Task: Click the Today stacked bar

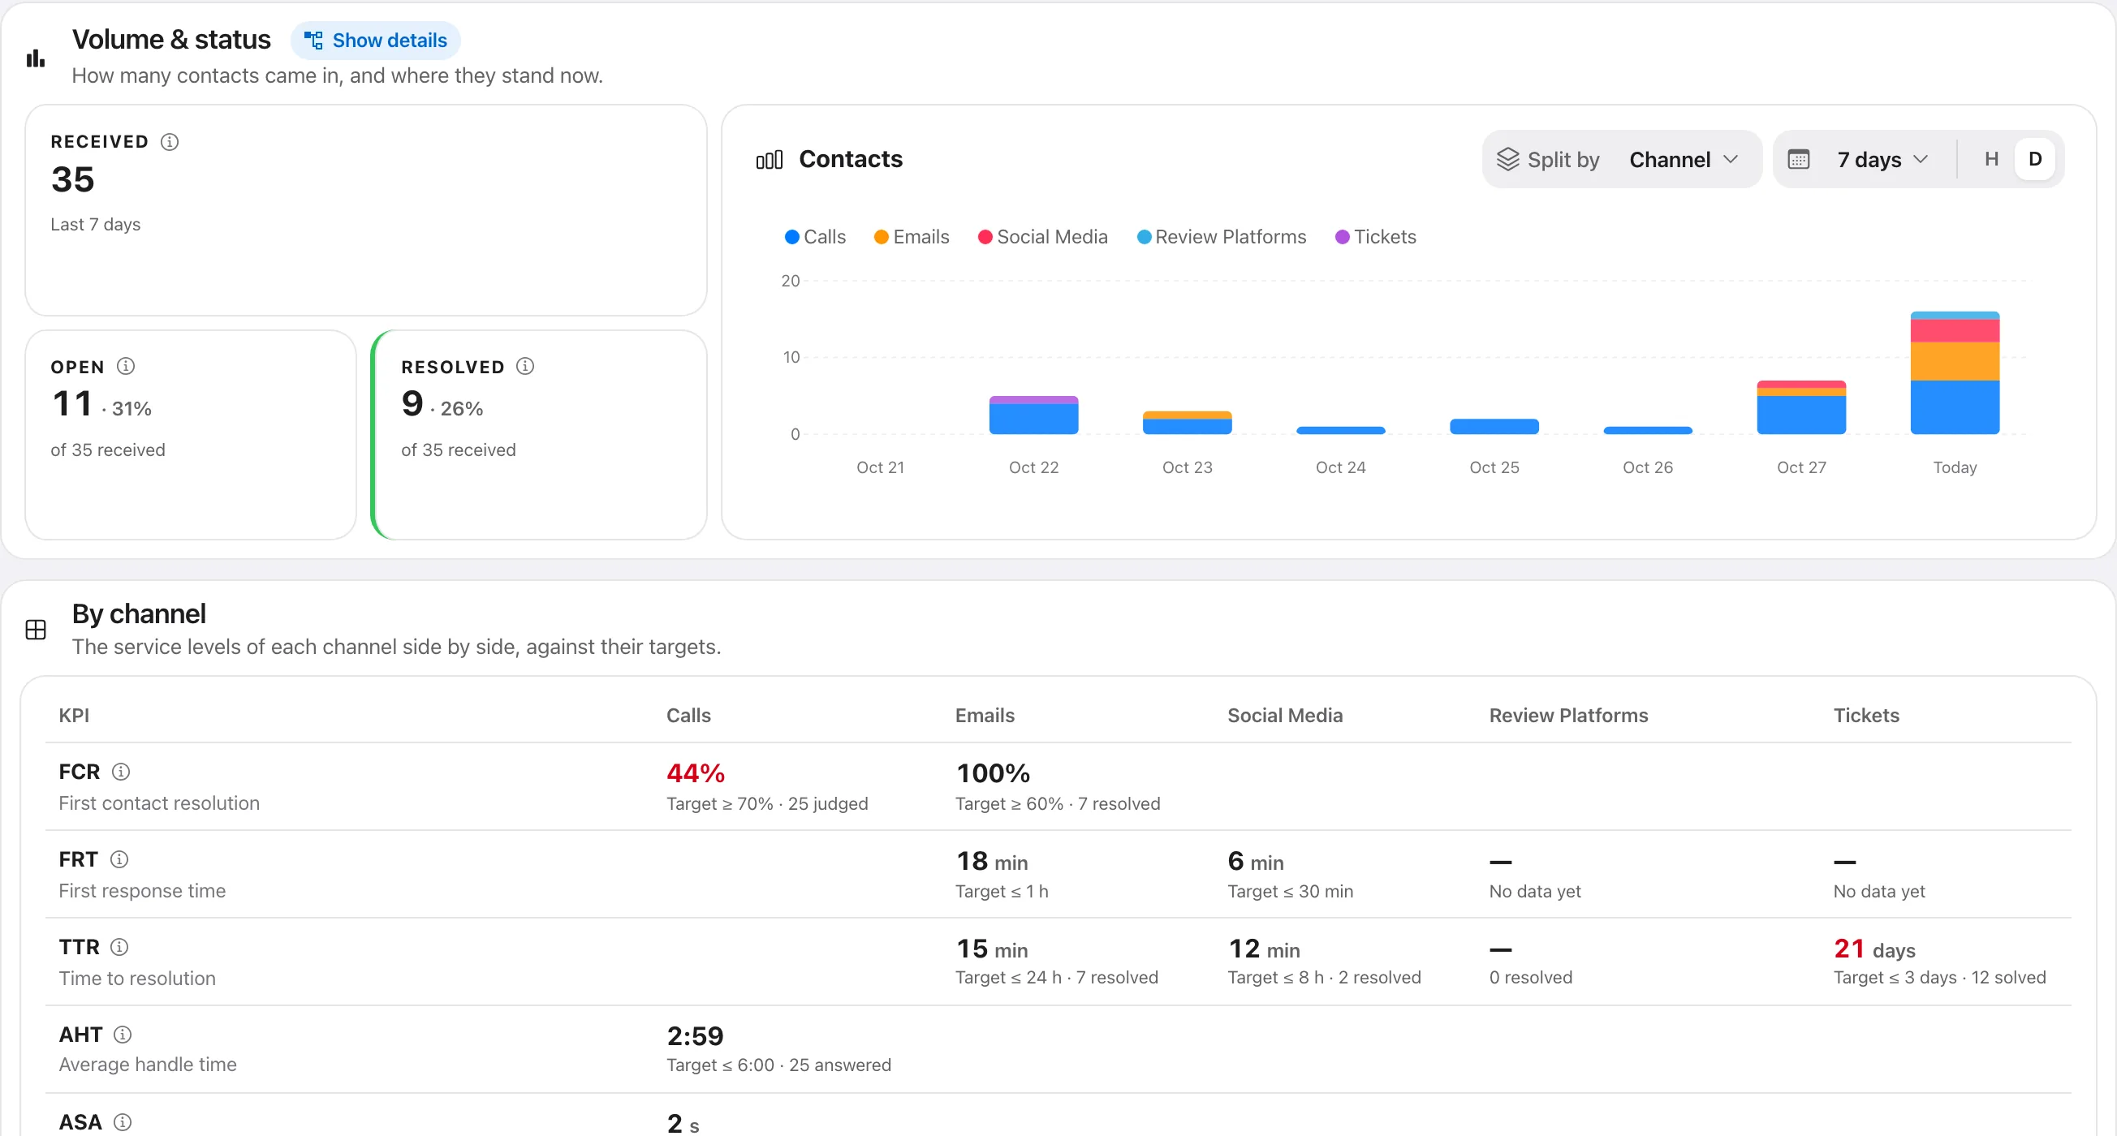Action: 1955,373
